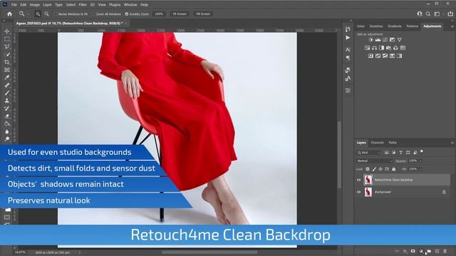Select the Eyedropper tool

pyautogui.click(x=7, y=78)
